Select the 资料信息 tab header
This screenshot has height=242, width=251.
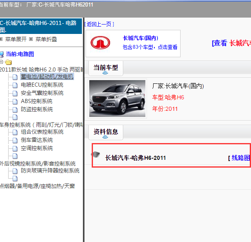106,132
